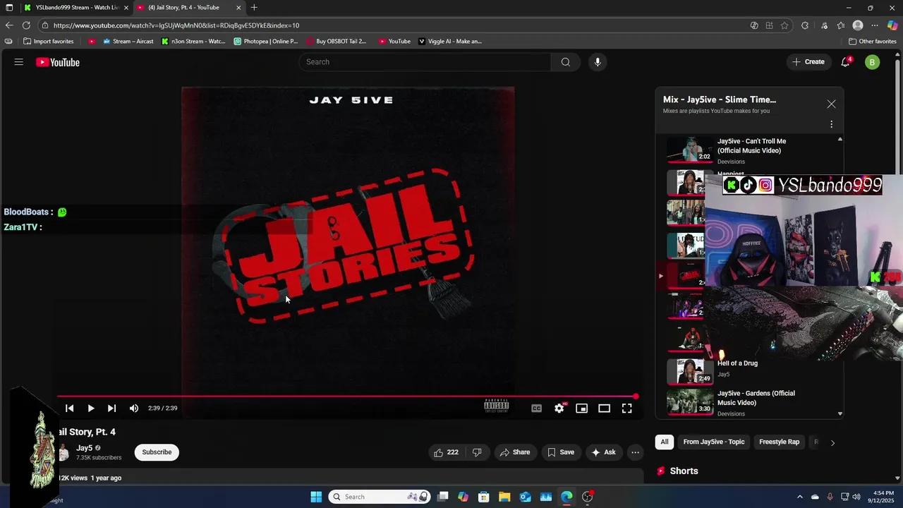Open the YouTube guide hamburger menu
The height and width of the screenshot is (508, 903).
click(19, 62)
